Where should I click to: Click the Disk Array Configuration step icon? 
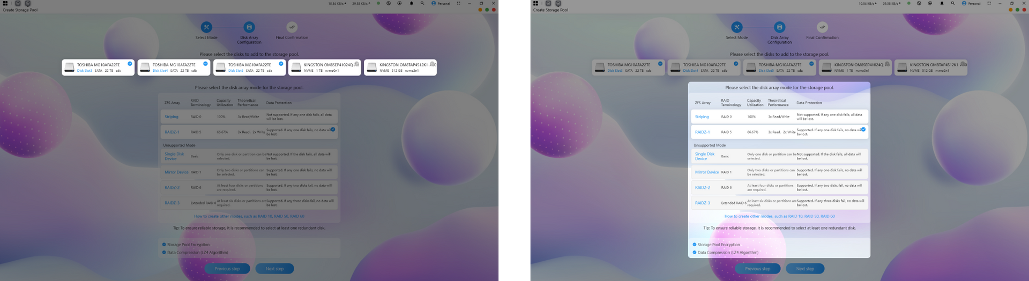779,27
